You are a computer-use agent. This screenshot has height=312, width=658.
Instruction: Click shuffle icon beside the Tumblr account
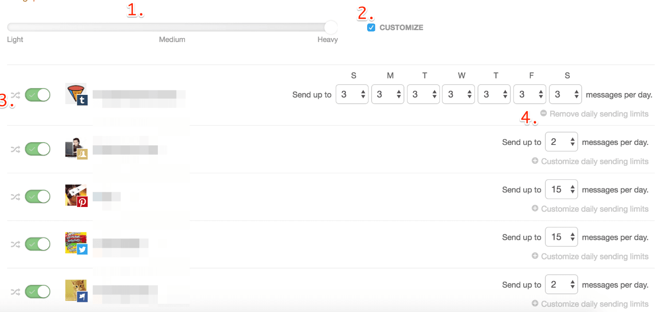click(16, 95)
